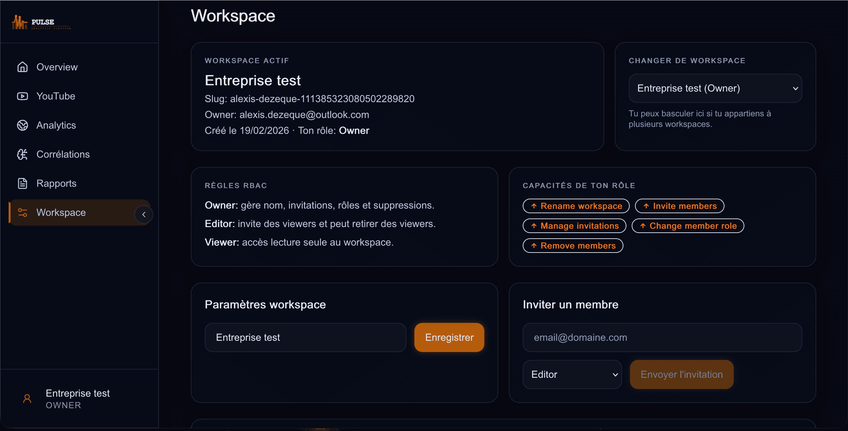Viewport: 848px width, 431px height.
Task: Collapse the sidebar with chevron button
Action: [144, 215]
